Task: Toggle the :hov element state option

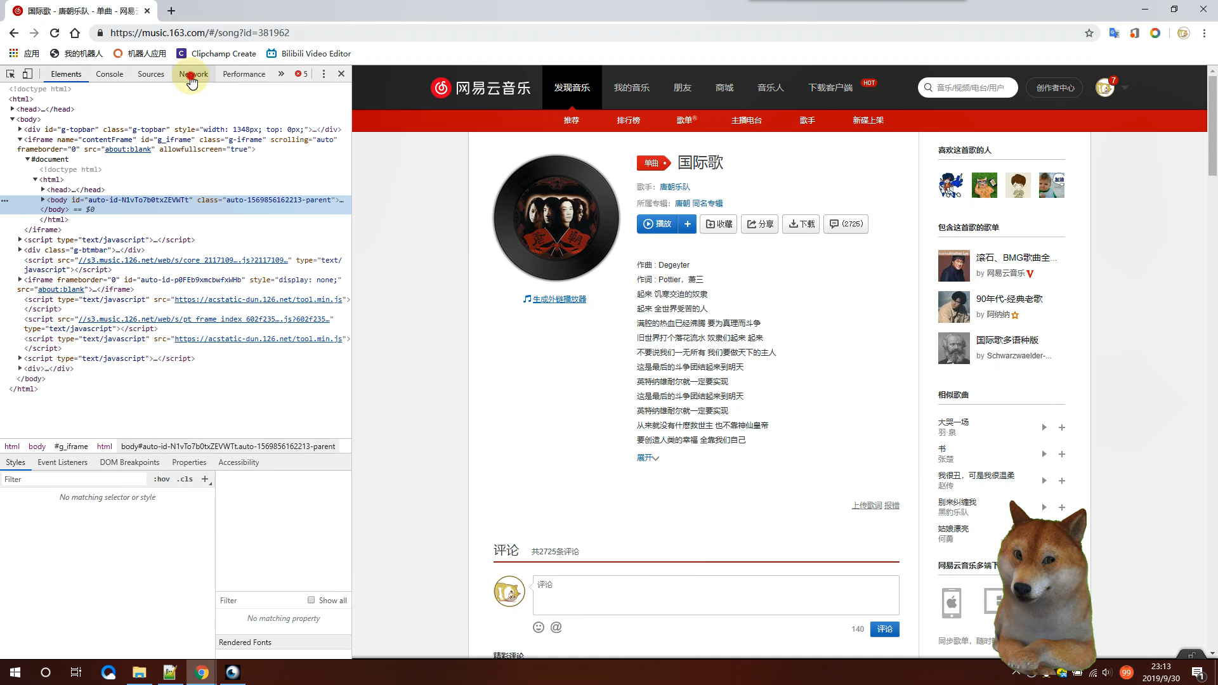Action: click(162, 480)
